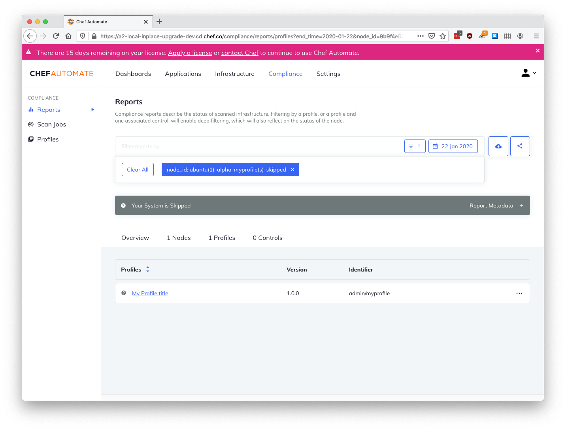
Task: Remove the node_id filter chip
Action: pyautogui.click(x=292, y=169)
